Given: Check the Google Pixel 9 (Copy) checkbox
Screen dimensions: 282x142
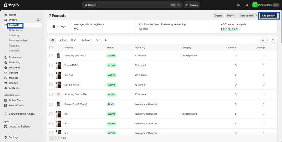Looking at the screenshot, I should 51,104.
